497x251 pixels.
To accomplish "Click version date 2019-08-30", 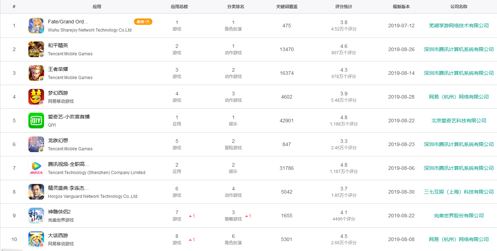I will 401,192.
